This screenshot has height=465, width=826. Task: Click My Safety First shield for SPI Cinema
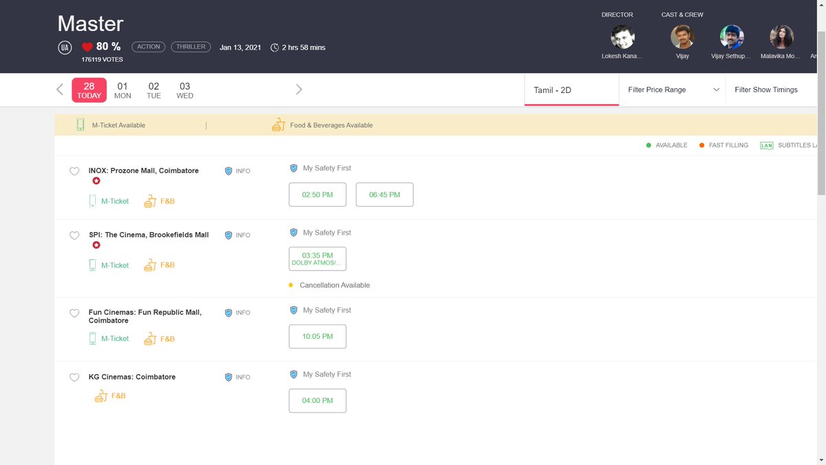(x=293, y=233)
